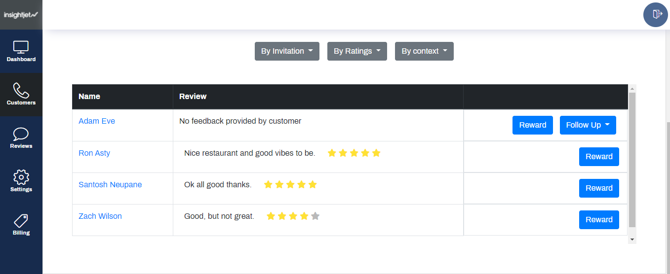This screenshot has height=274, width=670.
Task: Open the By context filter dropdown
Action: tap(424, 51)
